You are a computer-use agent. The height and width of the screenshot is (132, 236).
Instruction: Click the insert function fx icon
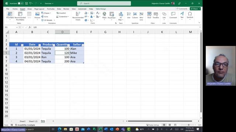click(29, 27)
